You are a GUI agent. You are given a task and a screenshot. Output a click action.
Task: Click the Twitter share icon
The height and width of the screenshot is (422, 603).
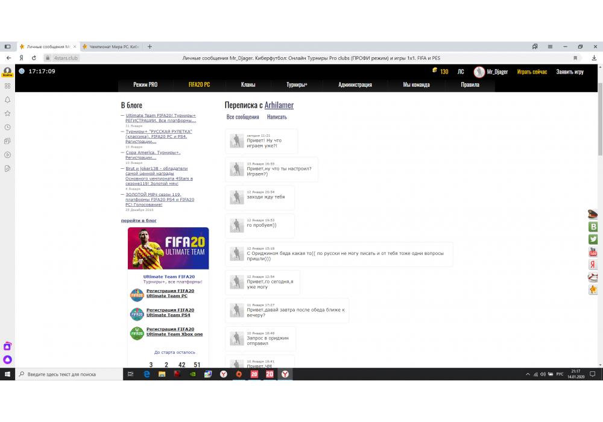tap(593, 239)
